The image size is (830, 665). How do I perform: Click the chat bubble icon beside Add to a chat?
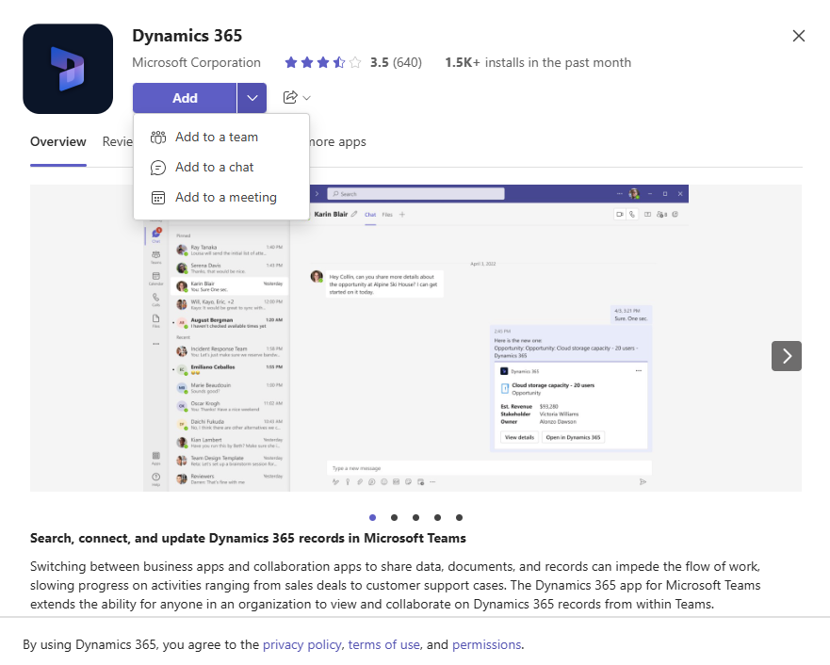point(156,167)
